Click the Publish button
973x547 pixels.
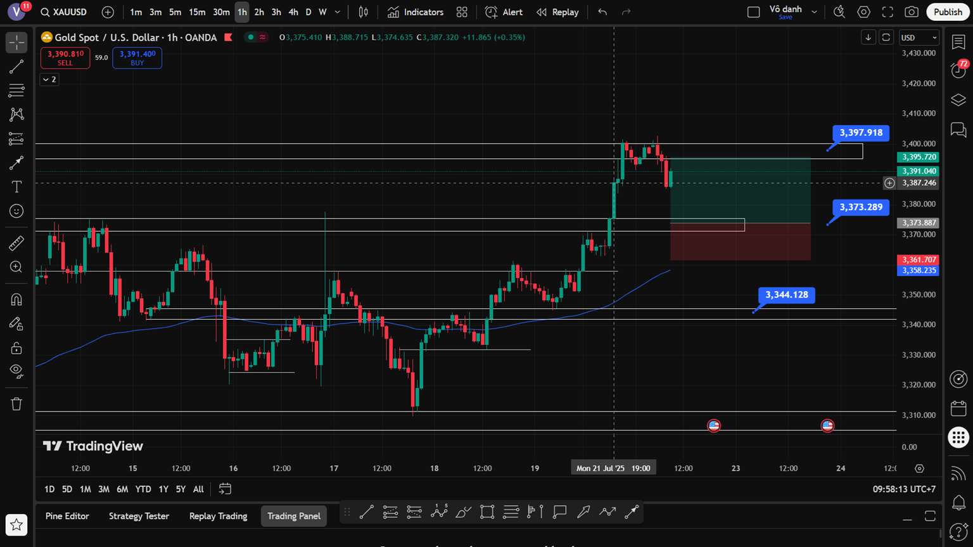pyautogui.click(x=948, y=12)
